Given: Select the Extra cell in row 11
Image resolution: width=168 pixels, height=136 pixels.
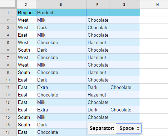Looking at the screenshot, I should pos(61,87).
